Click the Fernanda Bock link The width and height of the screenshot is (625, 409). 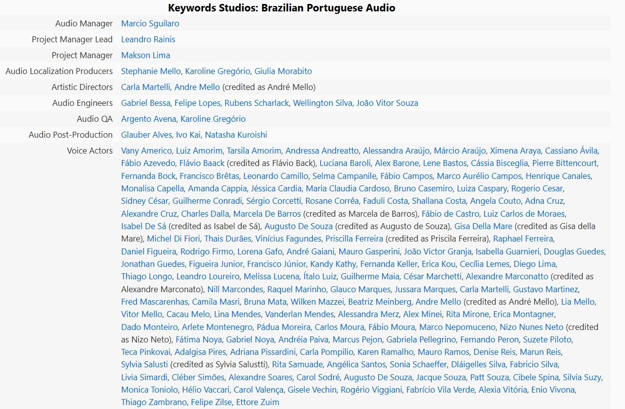tap(148, 176)
